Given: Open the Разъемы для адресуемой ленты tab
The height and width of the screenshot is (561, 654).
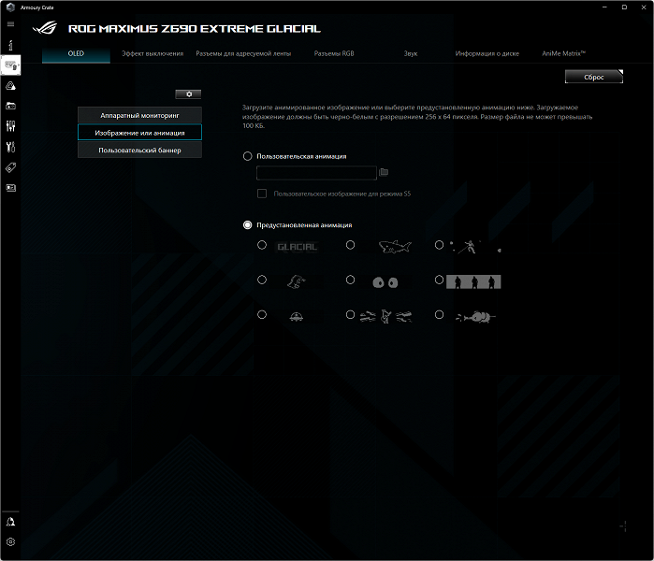Looking at the screenshot, I should (x=243, y=53).
